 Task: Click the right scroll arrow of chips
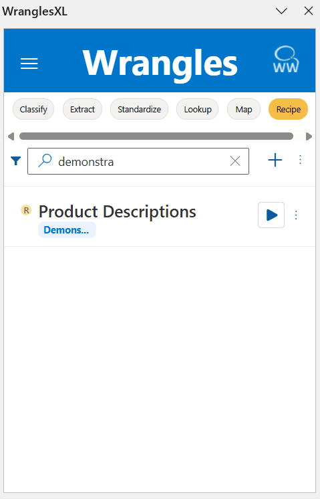309,136
